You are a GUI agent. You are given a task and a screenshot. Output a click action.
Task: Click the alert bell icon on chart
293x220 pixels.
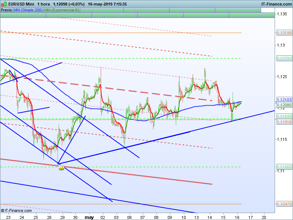click(x=61, y=168)
